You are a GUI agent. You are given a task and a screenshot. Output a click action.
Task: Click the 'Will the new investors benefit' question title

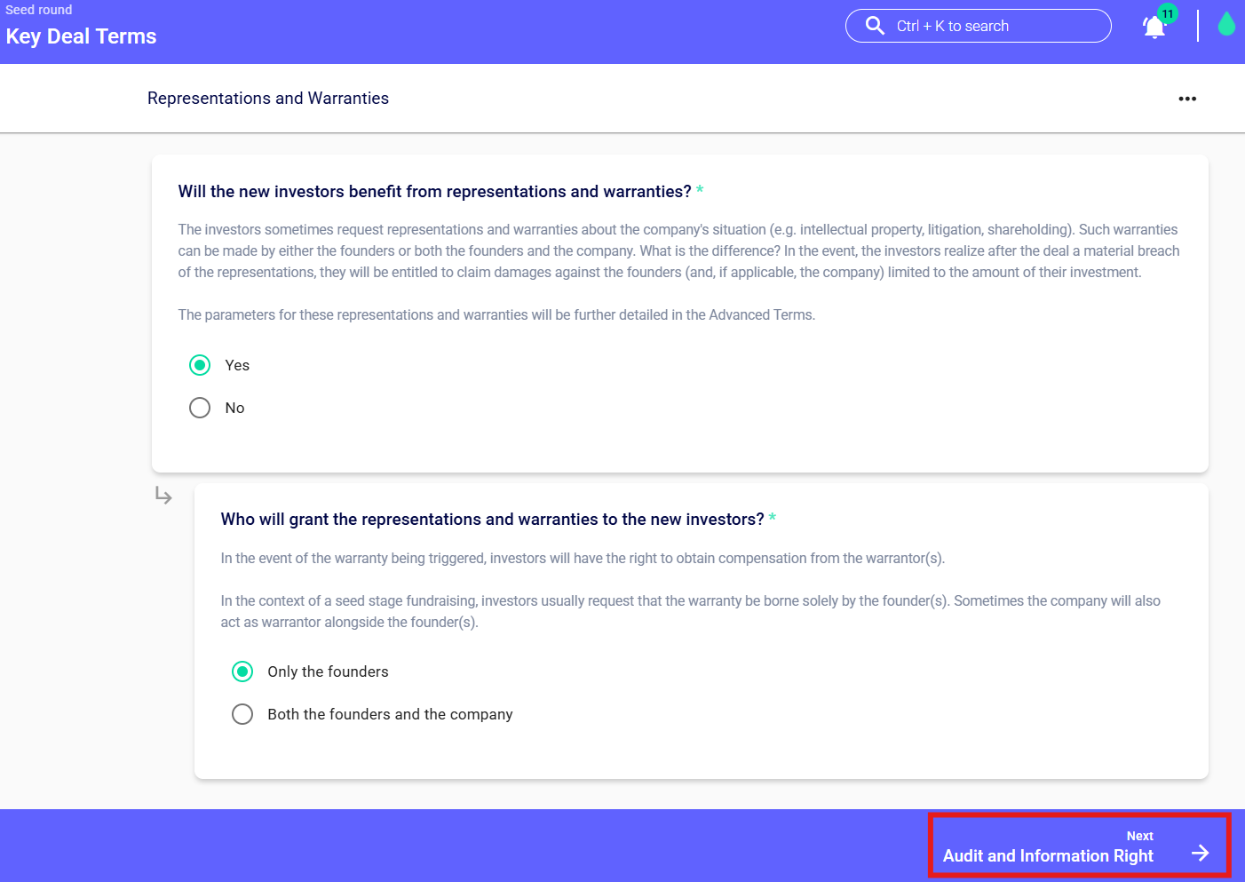tap(434, 192)
